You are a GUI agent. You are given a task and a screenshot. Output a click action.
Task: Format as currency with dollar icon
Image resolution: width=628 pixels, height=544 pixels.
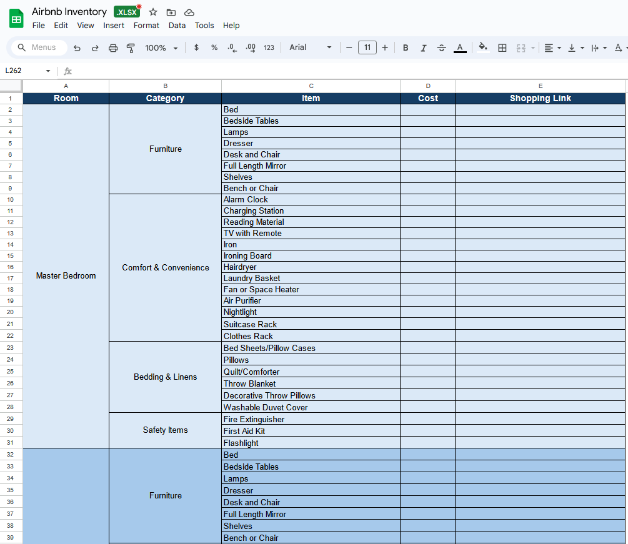[196, 48]
